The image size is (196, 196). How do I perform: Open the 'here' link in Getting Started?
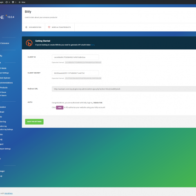click(x=93, y=45)
